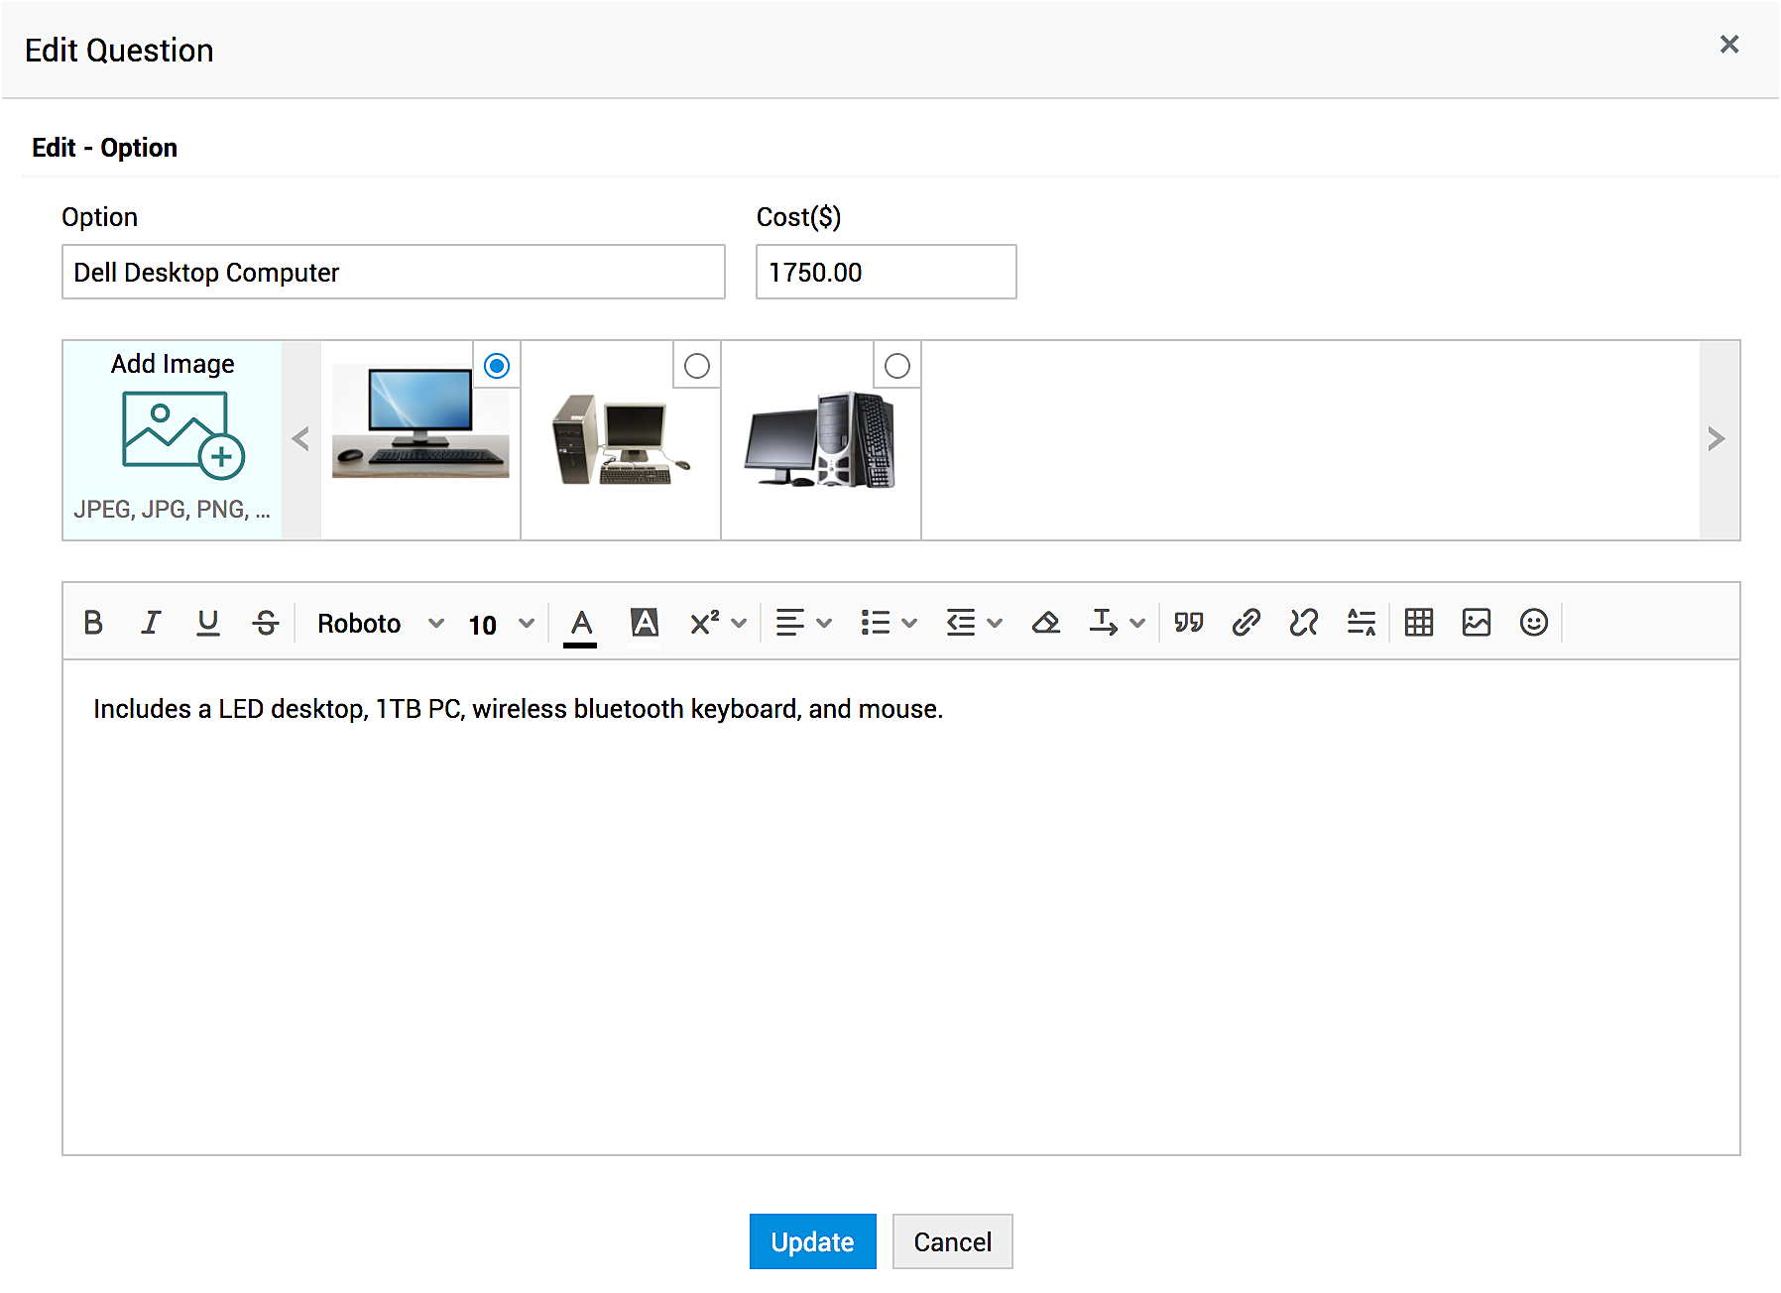
Task: Choose the font text color
Action: [x=581, y=624]
